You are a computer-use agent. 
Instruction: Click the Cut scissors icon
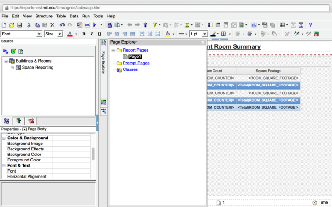point(29,25)
